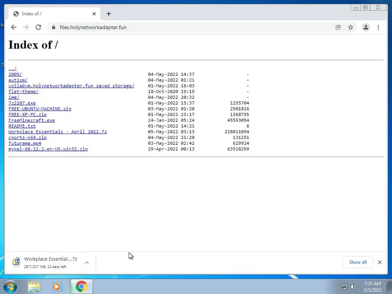Image resolution: width=392 pixels, height=294 pixels.
Task: Click the Chrome taskbar icon
Action: pyautogui.click(x=81, y=286)
